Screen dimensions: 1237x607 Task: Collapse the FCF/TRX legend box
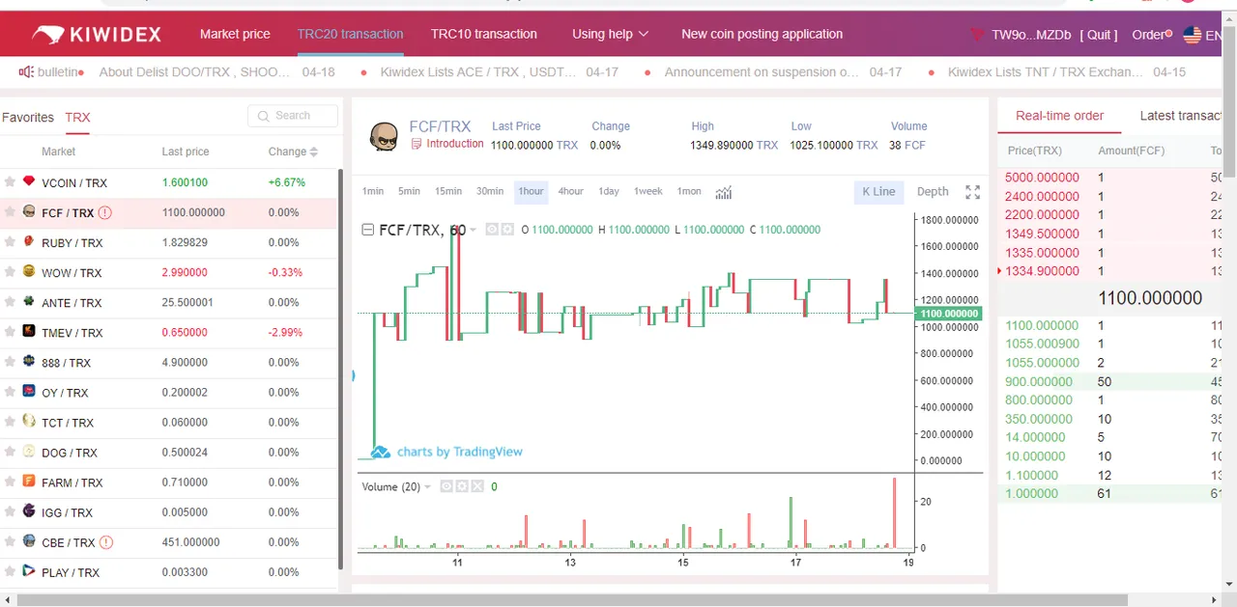(367, 230)
